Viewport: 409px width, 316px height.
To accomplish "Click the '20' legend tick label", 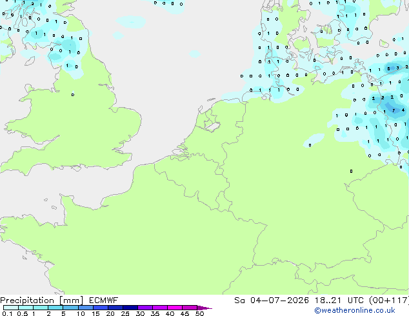I will pyautogui.click(x=110, y=313).
